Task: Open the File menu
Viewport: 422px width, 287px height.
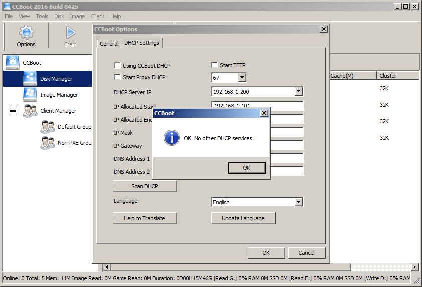Action: 9,16
